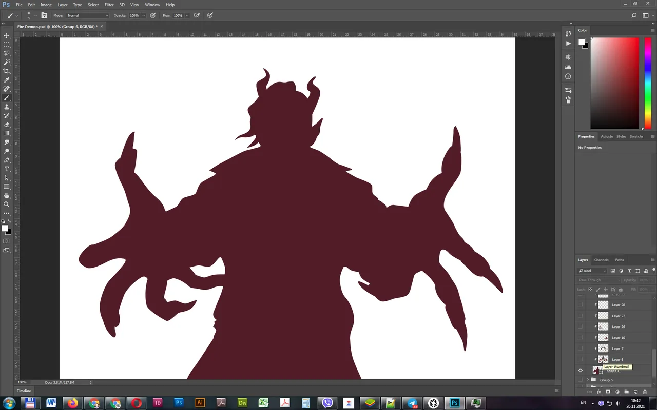
Task: Open the Flow value dropdown arrow
Action: pyautogui.click(x=187, y=16)
